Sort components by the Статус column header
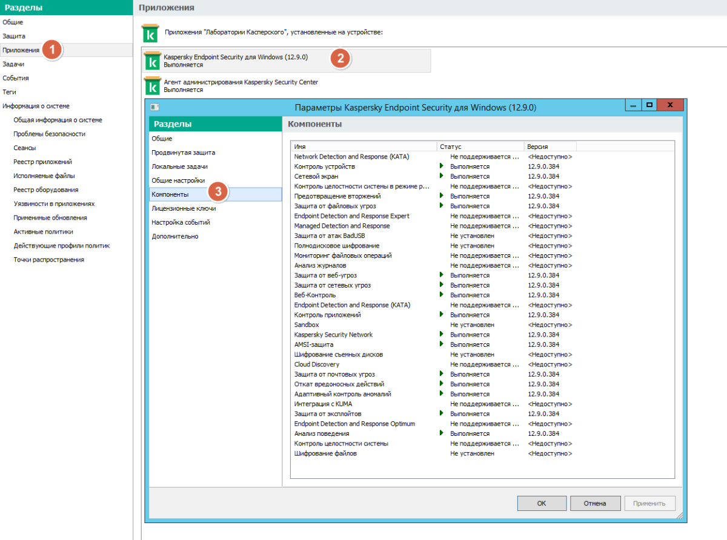Screen dimensions: 727x540 pos(480,147)
